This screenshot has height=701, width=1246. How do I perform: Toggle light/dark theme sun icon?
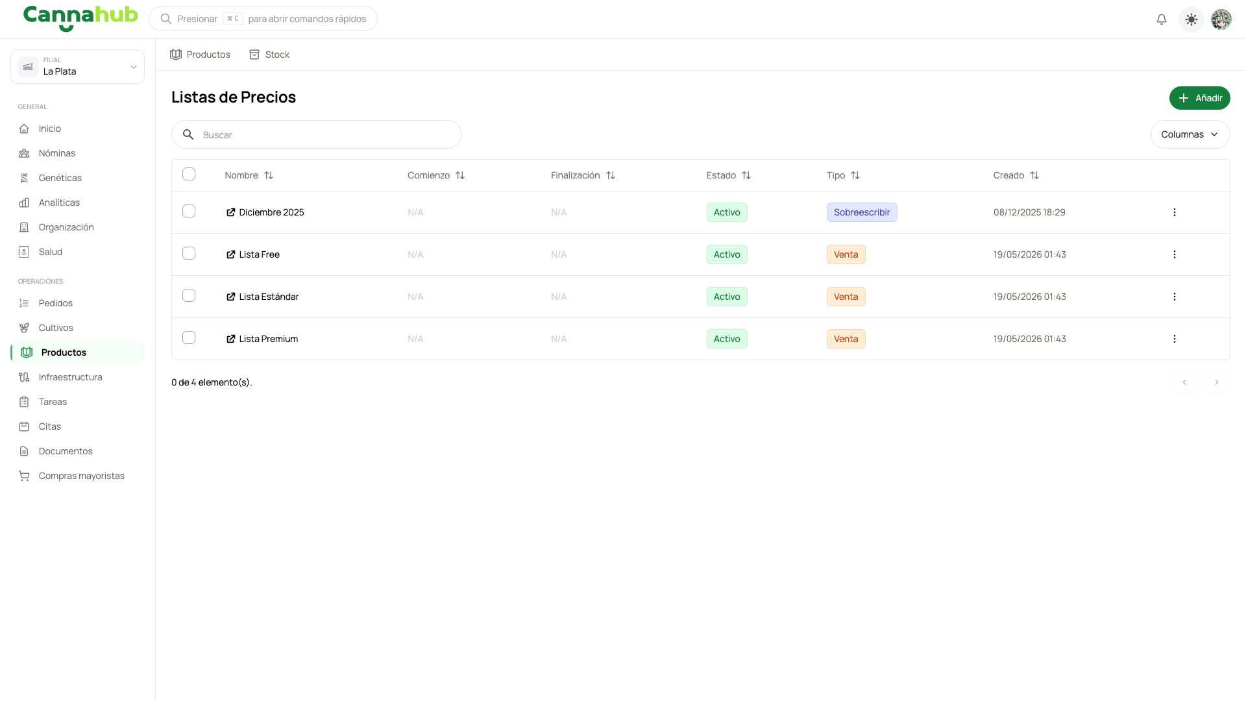pos(1191,19)
